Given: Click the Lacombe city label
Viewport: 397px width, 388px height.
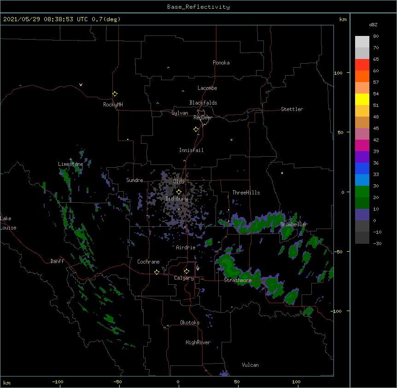Looking at the screenshot, I should 207,88.
